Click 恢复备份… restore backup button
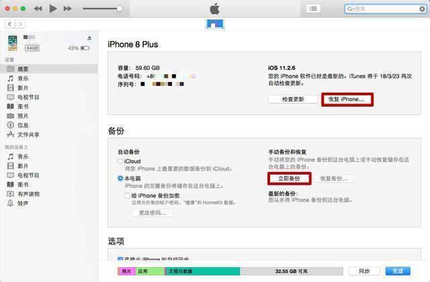This screenshot has width=430, height=282. pos(334,179)
